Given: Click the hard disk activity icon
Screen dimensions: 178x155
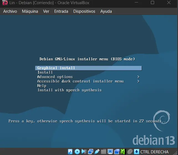Looking at the screenshot, I should [x=70, y=152].
